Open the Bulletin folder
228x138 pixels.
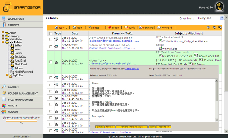coord(18,46)
